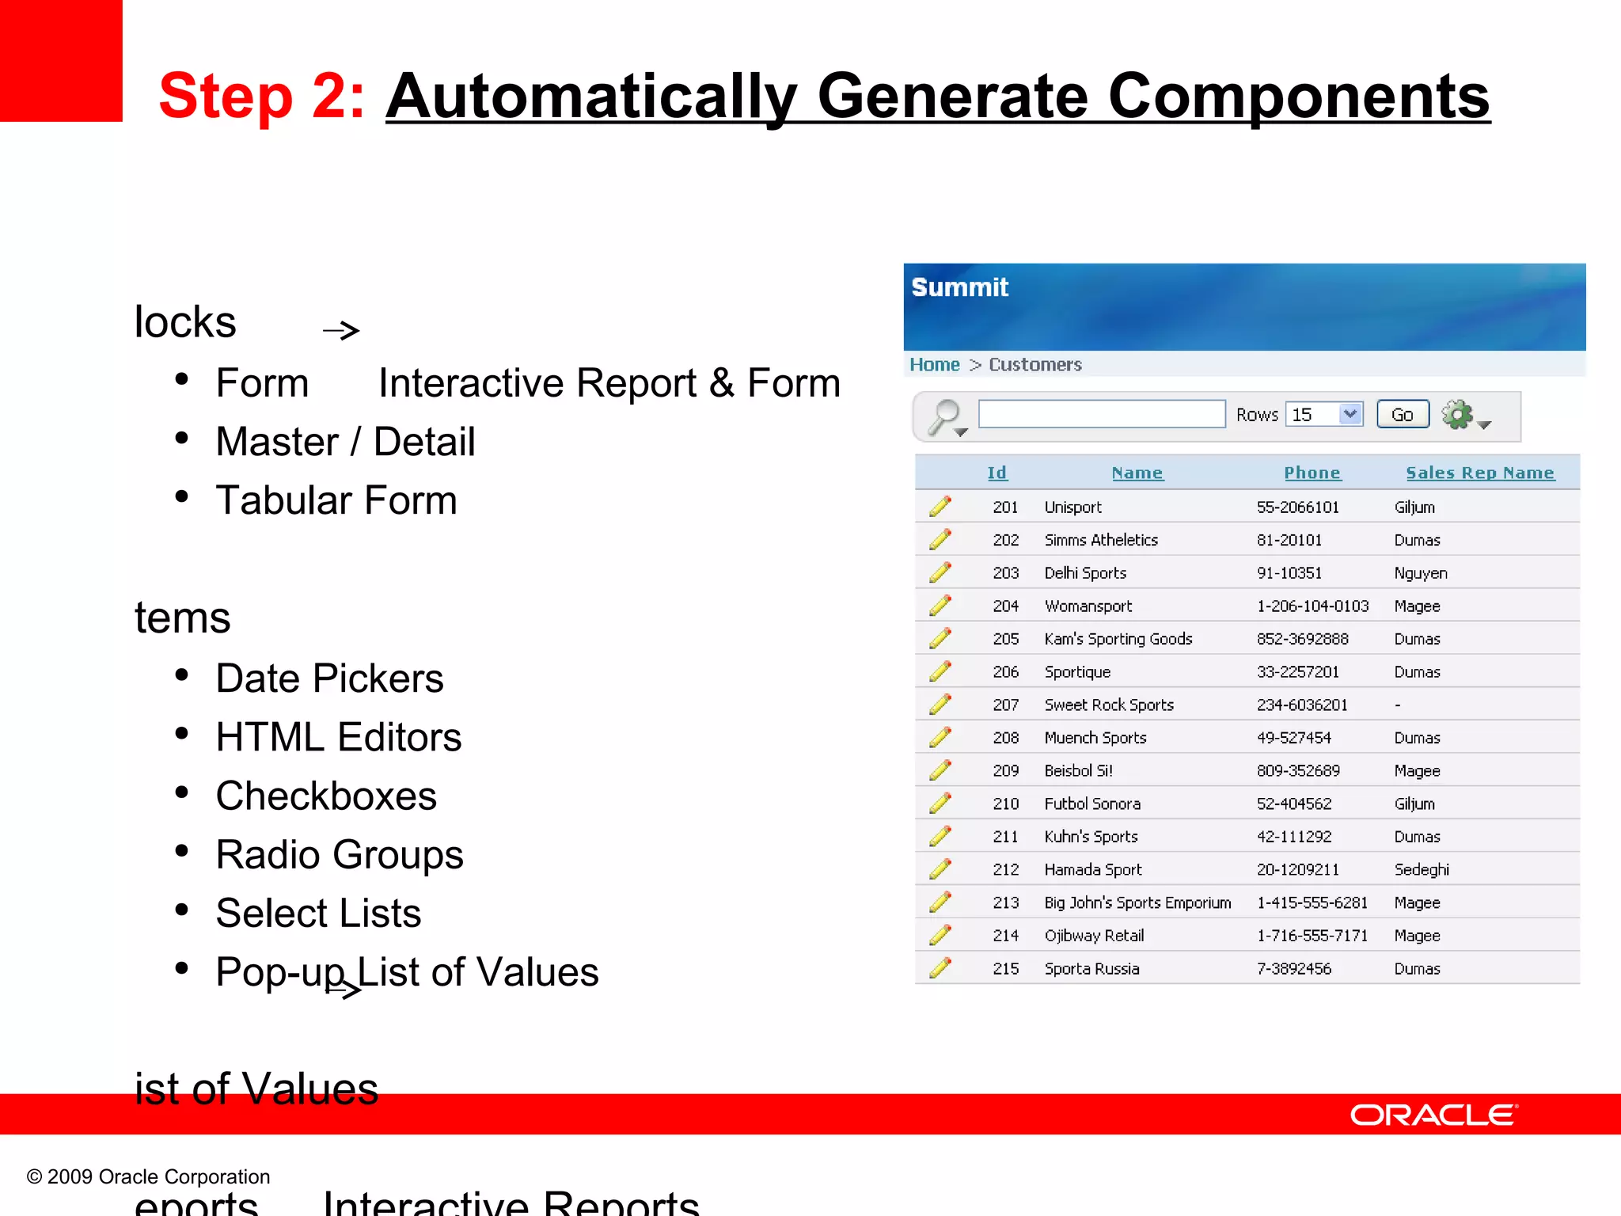Click the search magnifier icon
This screenshot has height=1216, width=1621.
(947, 417)
